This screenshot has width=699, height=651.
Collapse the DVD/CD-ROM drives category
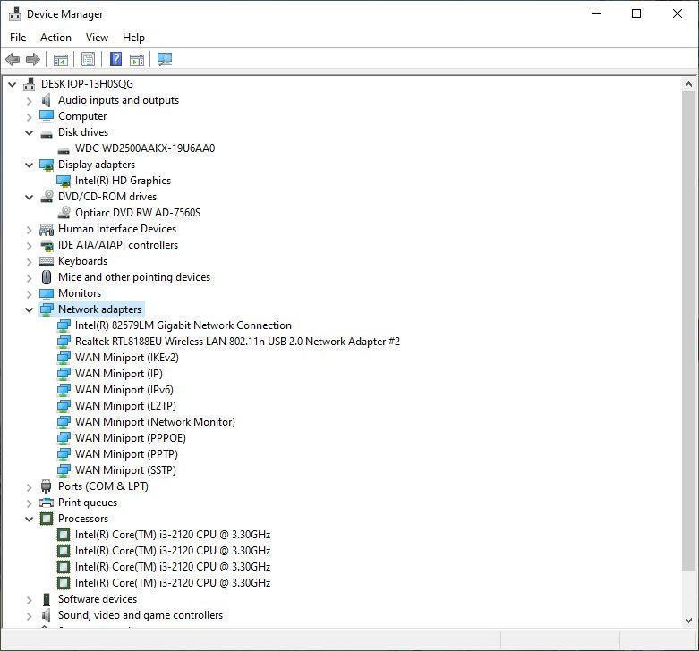click(x=30, y=197)
